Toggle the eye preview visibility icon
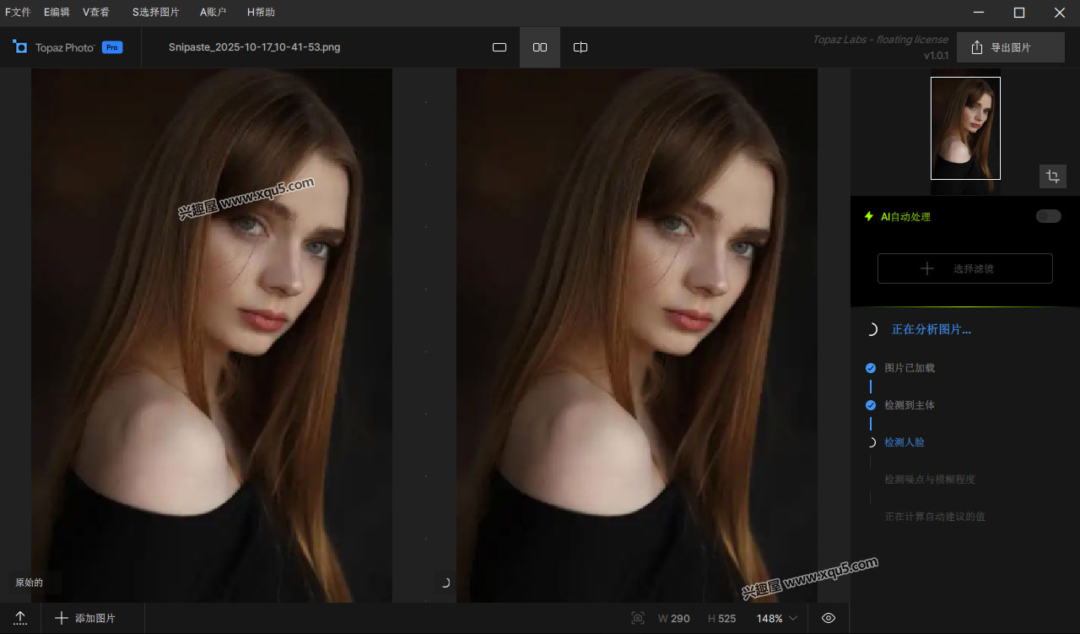This screenshot has width=1080, height=634. tap(829, 618)
